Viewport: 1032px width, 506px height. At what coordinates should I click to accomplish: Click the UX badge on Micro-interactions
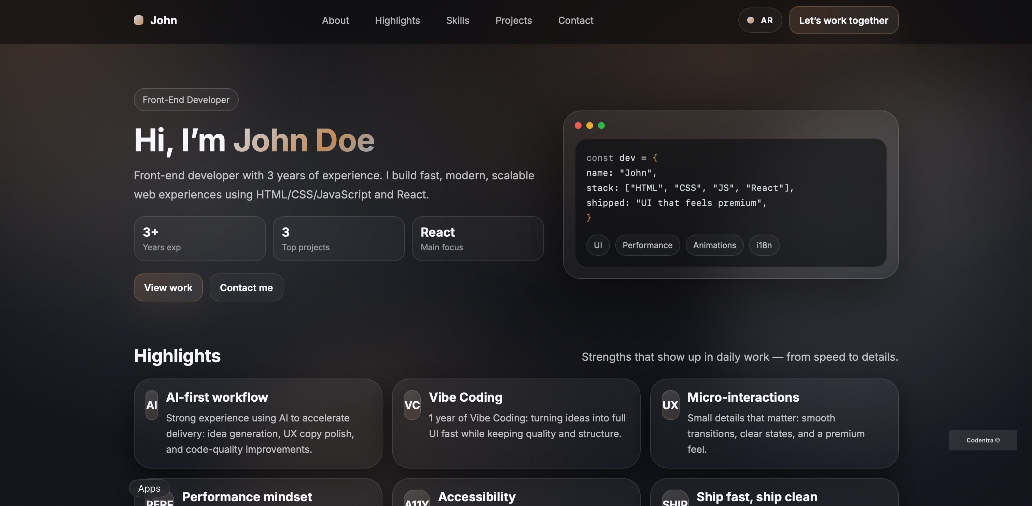670,405
